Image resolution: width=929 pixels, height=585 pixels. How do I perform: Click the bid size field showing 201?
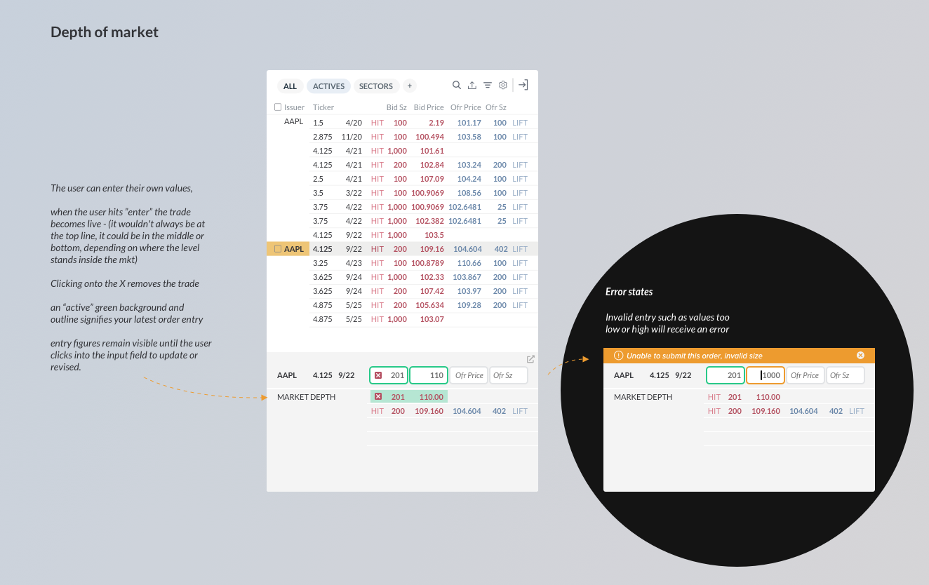pos(389,375)
